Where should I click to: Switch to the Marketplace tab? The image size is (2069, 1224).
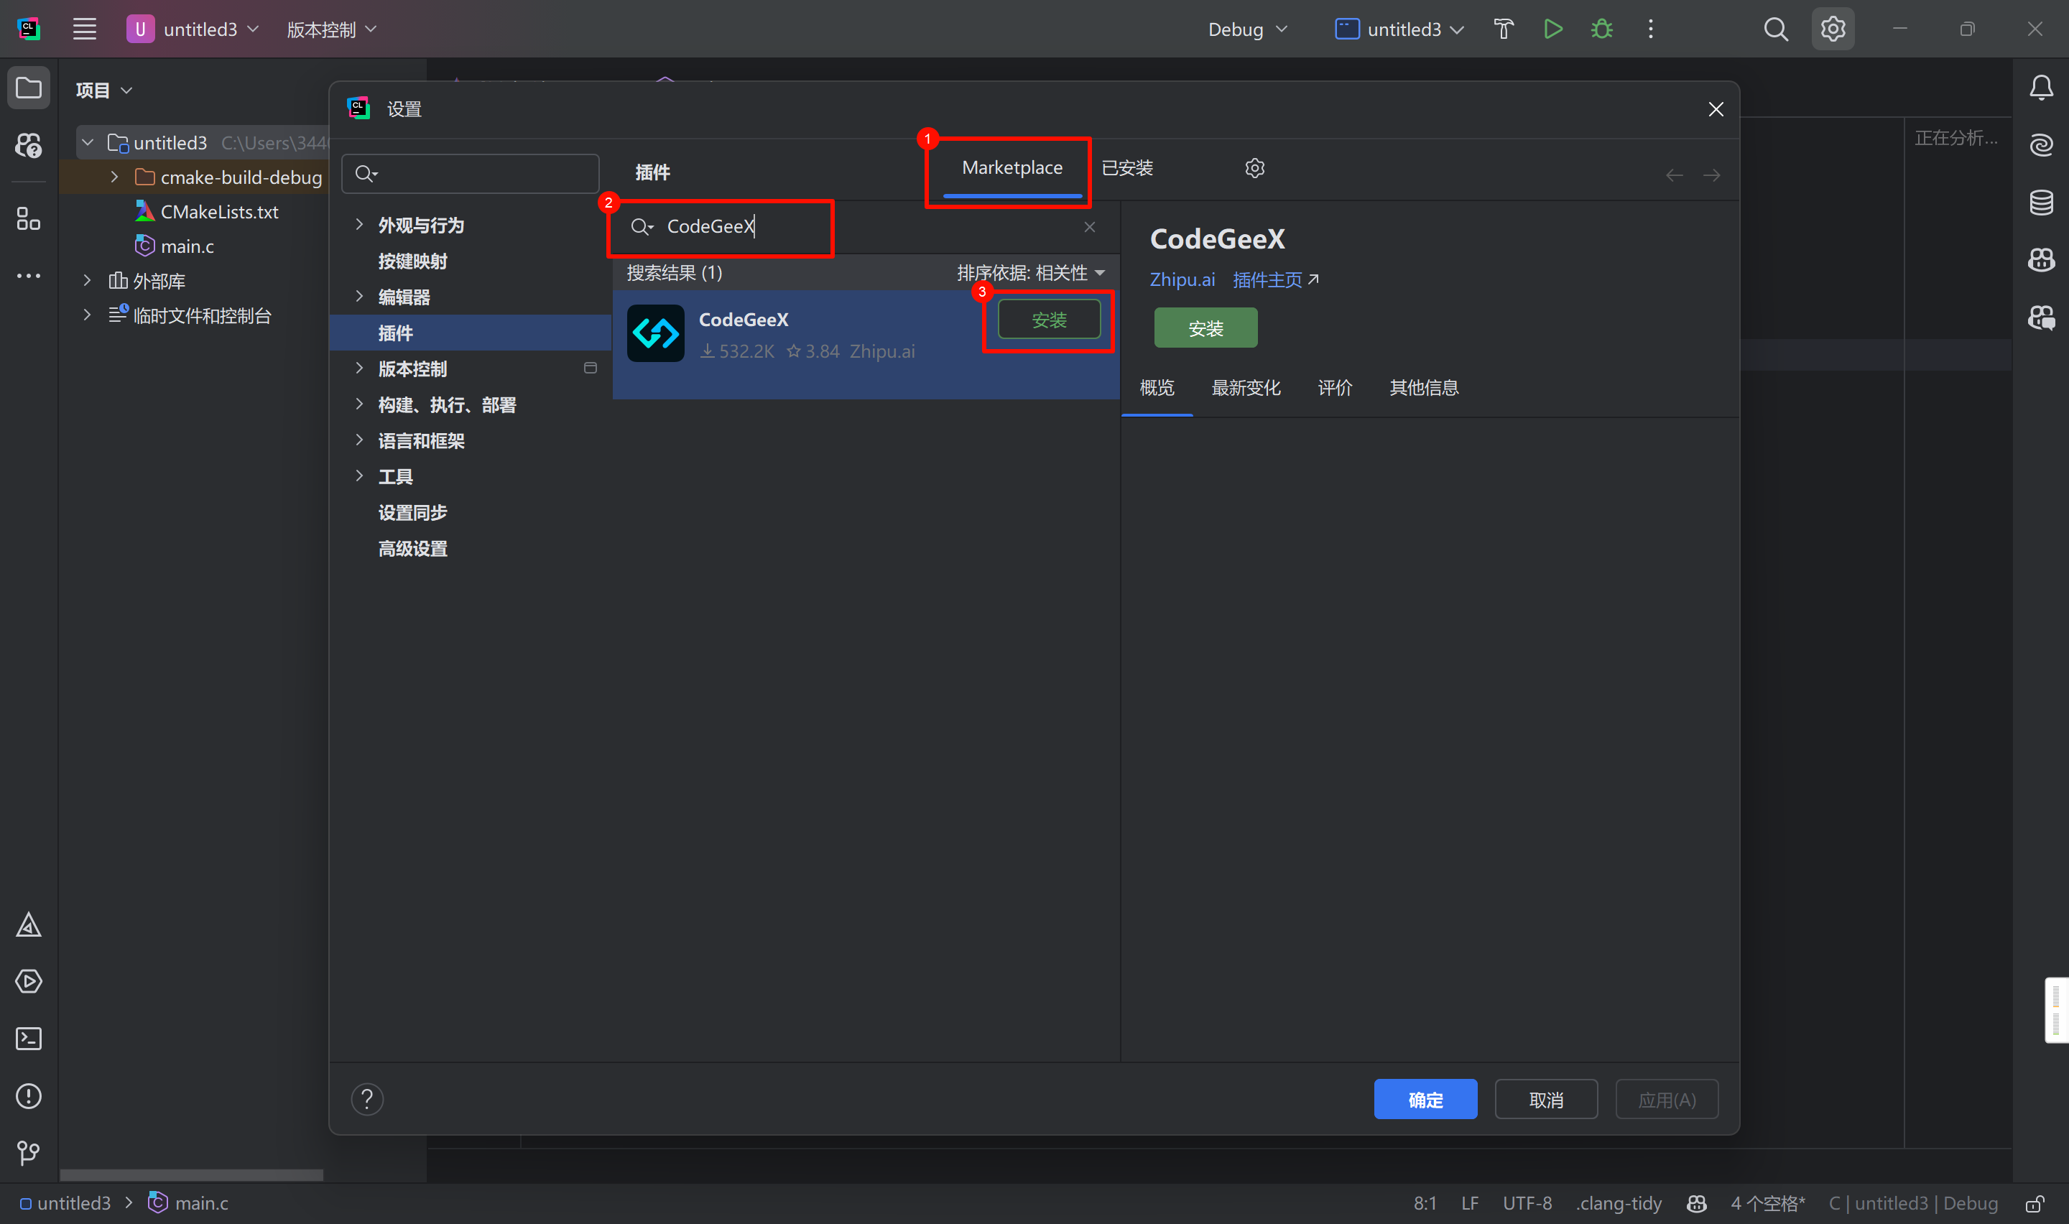1012,168
